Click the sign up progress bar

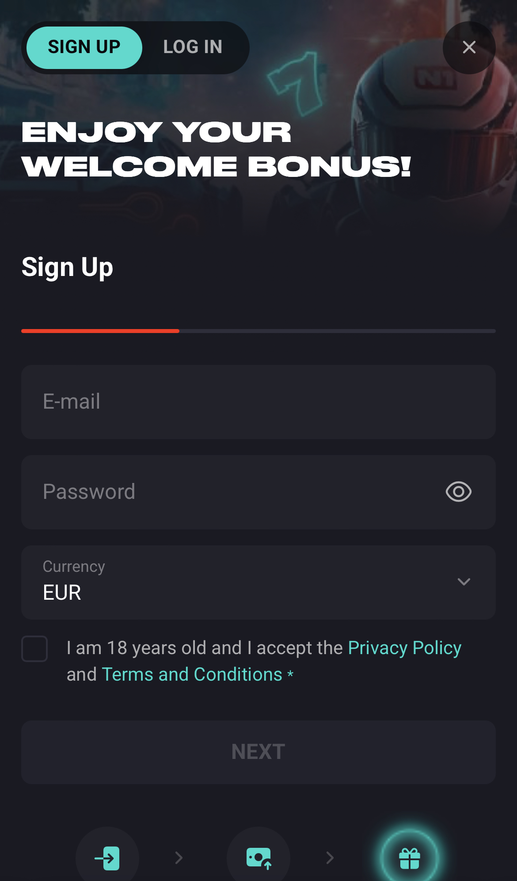(x=258, y=331)
